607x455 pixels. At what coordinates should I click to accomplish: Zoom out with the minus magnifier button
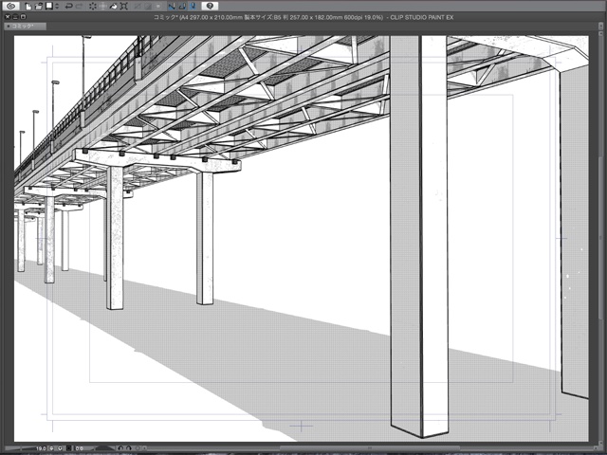pyautogui.click(x=51, y=448)
